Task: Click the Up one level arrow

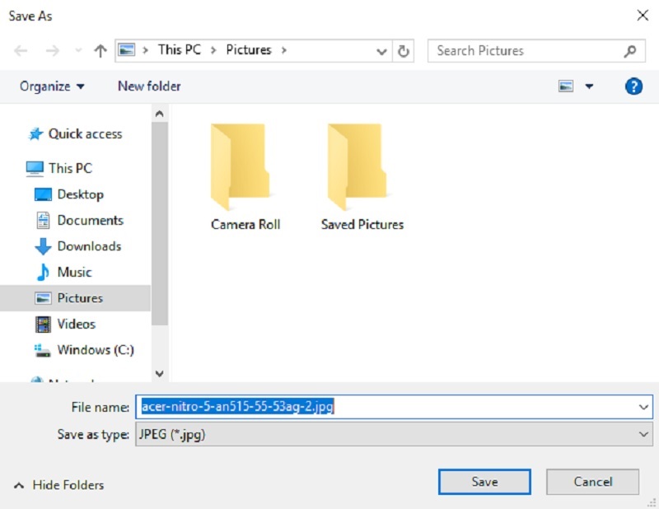Action: pos(100,51)
